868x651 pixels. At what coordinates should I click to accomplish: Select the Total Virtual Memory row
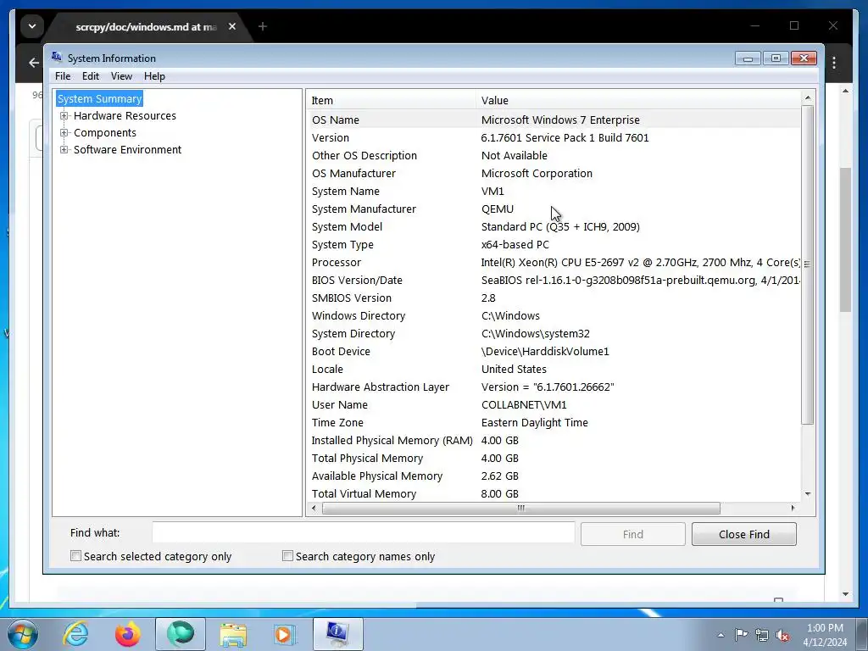pos(554,494)
